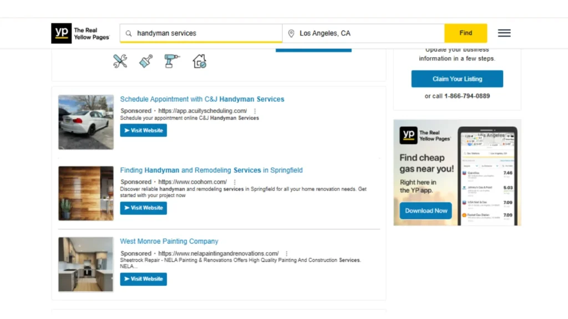Viewport: 568px width, 319px height.
Task: Open the ad options menu on the Springfield listing
Action: point(234,182)
